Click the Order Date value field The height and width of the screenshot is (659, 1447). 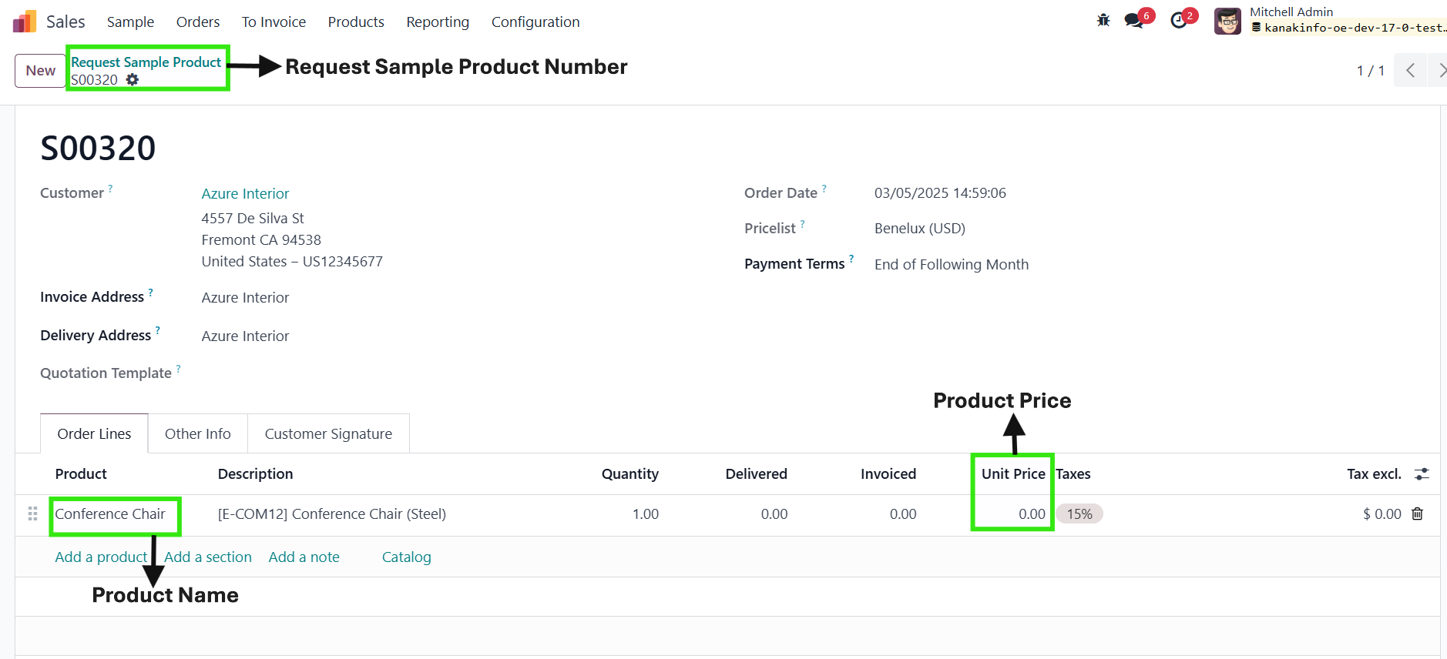coord(940,192)
